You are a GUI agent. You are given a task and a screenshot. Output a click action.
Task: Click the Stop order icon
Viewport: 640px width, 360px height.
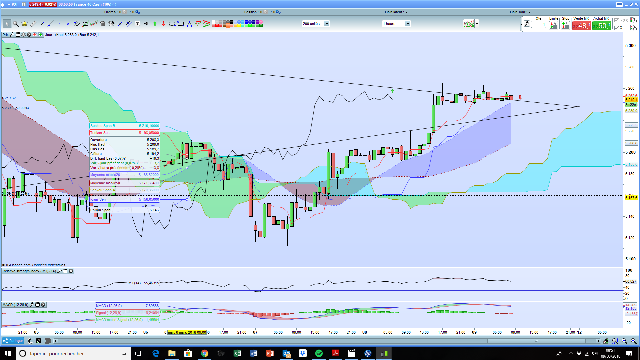[565, 25]
